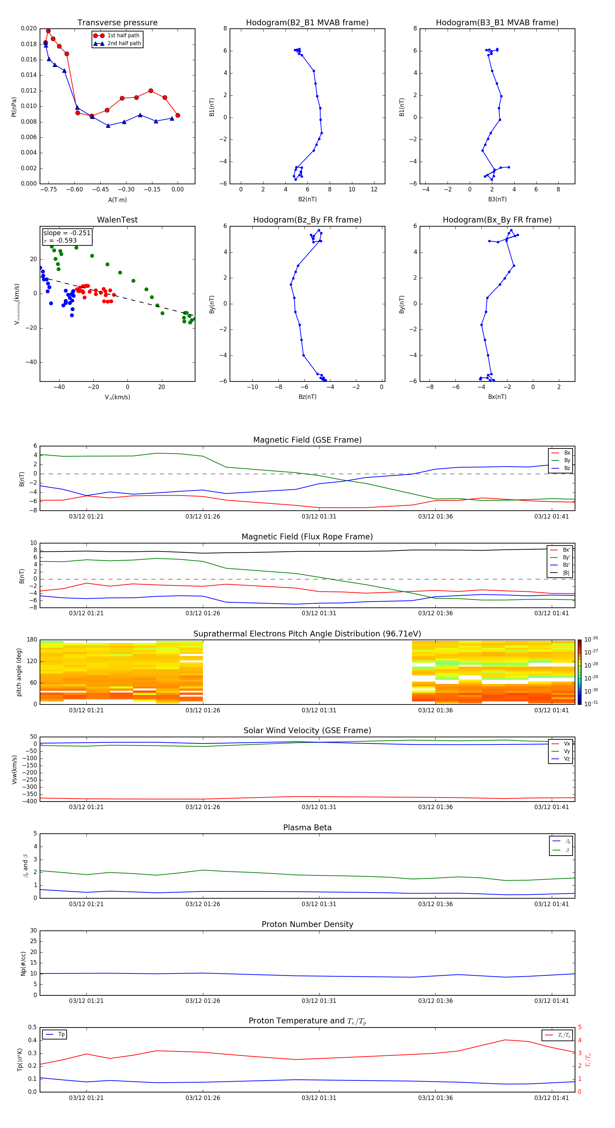Click 'Bx' in the GSE magnetic field legend
The image size is (615, 1128).
pyautogui.click(x=561, y=453)
